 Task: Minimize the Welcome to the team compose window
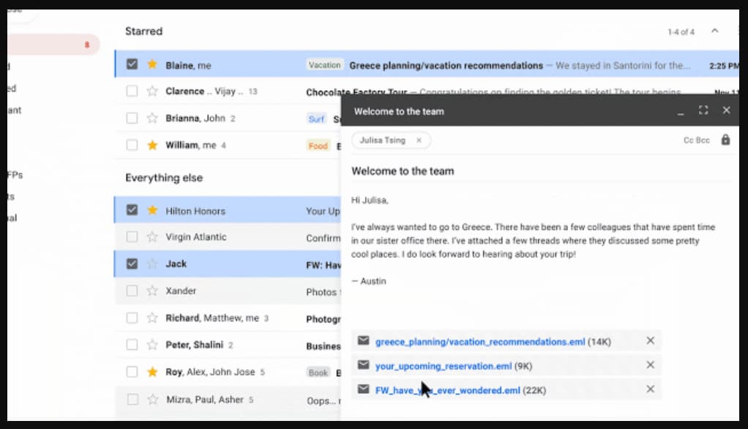[x=680, y=111]
